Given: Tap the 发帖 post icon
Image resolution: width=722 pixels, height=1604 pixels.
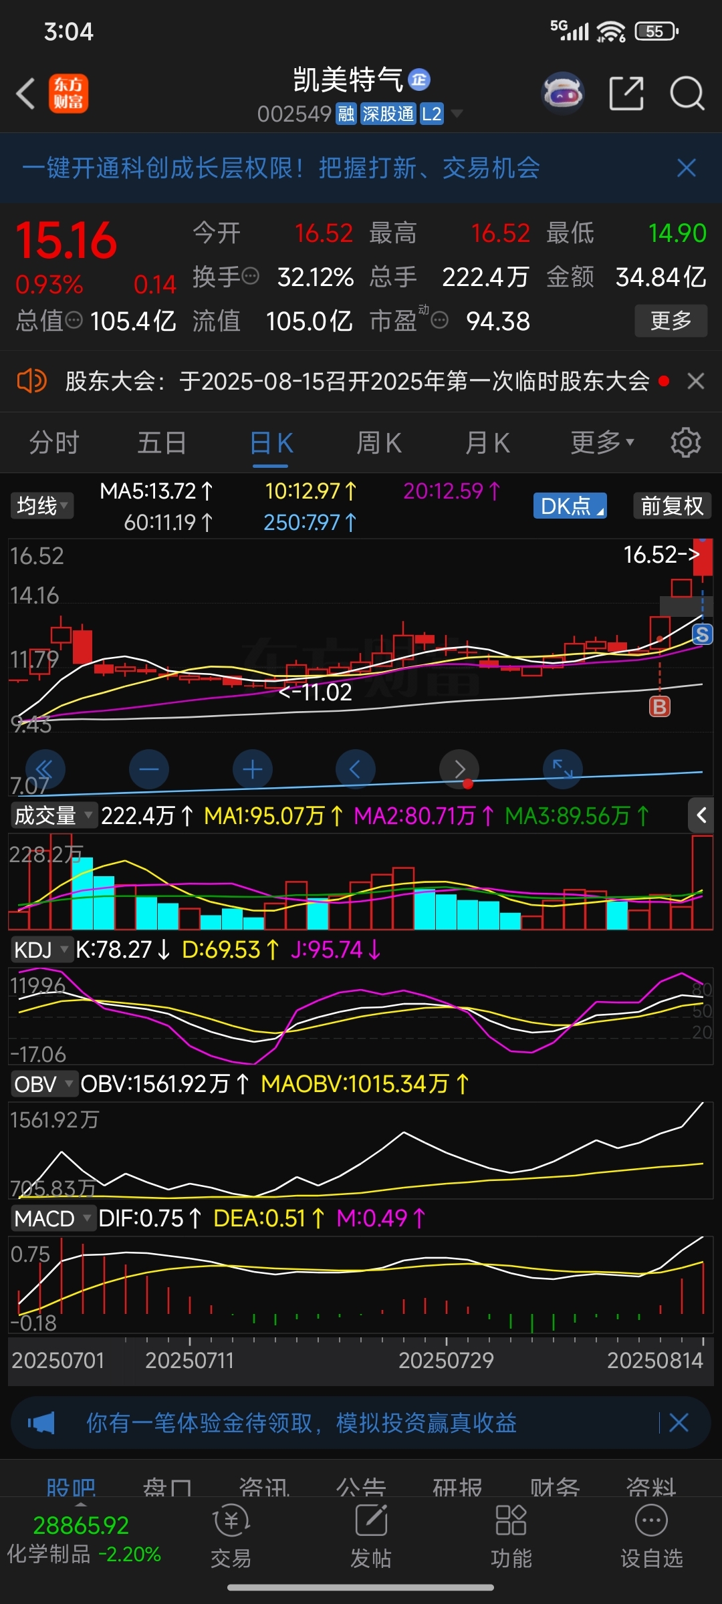Looking at the screenshot, I should coord(371,1537).
